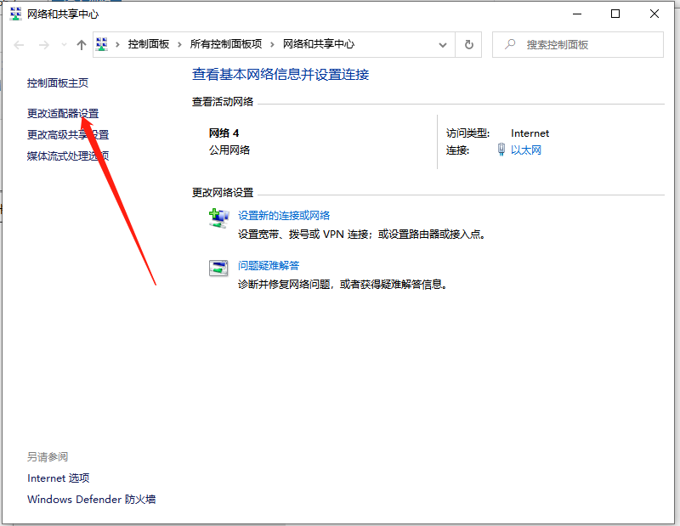Open 媒体流式处理选项 link
The image size is (680, 526).
pos(68,156)
